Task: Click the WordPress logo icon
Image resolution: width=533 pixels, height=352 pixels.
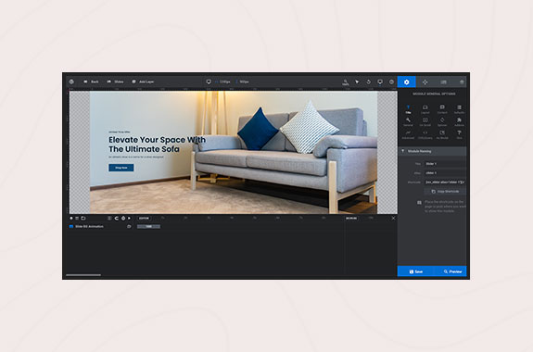Action: (71, 82)
